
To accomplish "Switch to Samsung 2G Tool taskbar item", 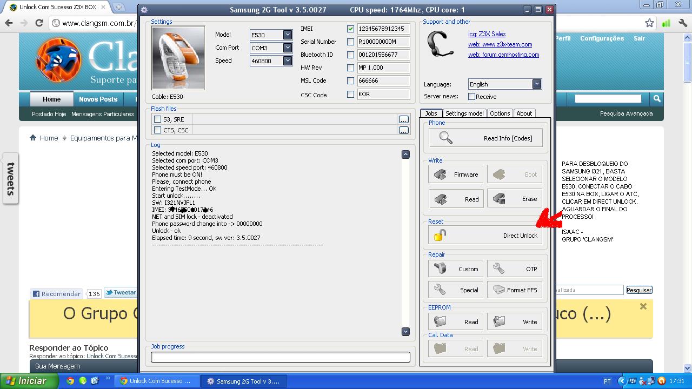I will tap(243, 381).
